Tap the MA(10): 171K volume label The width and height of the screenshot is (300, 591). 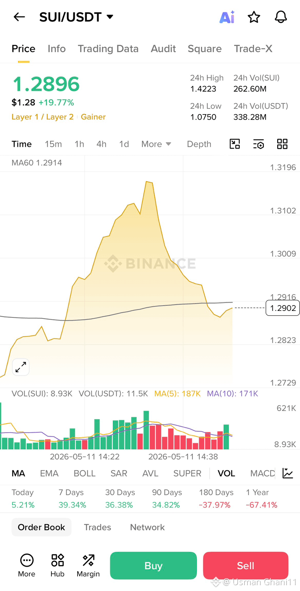pyautogui.click(x=233, y=394)
